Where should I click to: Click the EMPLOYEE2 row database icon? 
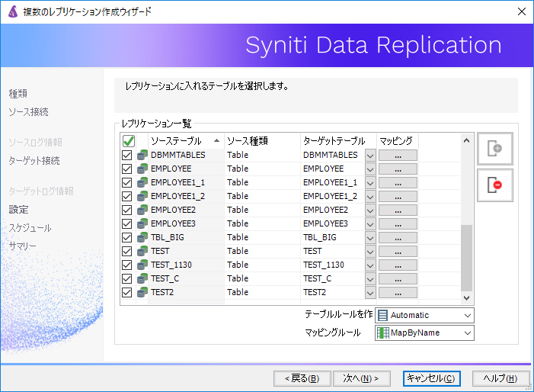(x=142, y=210)
